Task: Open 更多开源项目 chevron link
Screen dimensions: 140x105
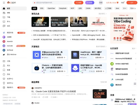Action: point(101,47)
